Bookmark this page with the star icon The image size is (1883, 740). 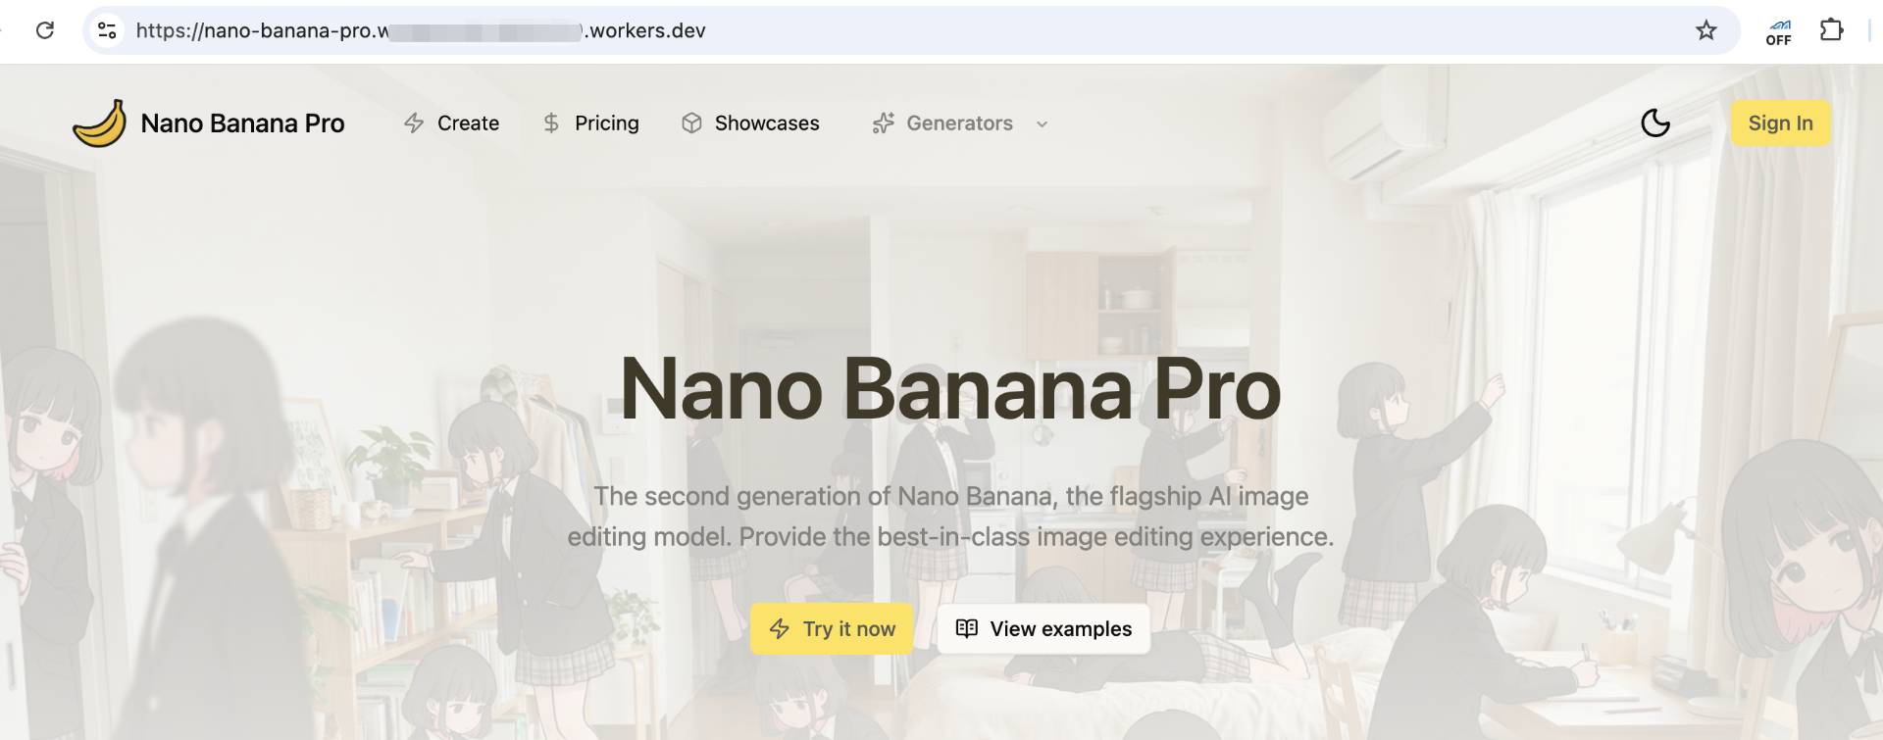[x=1705, y=30]
